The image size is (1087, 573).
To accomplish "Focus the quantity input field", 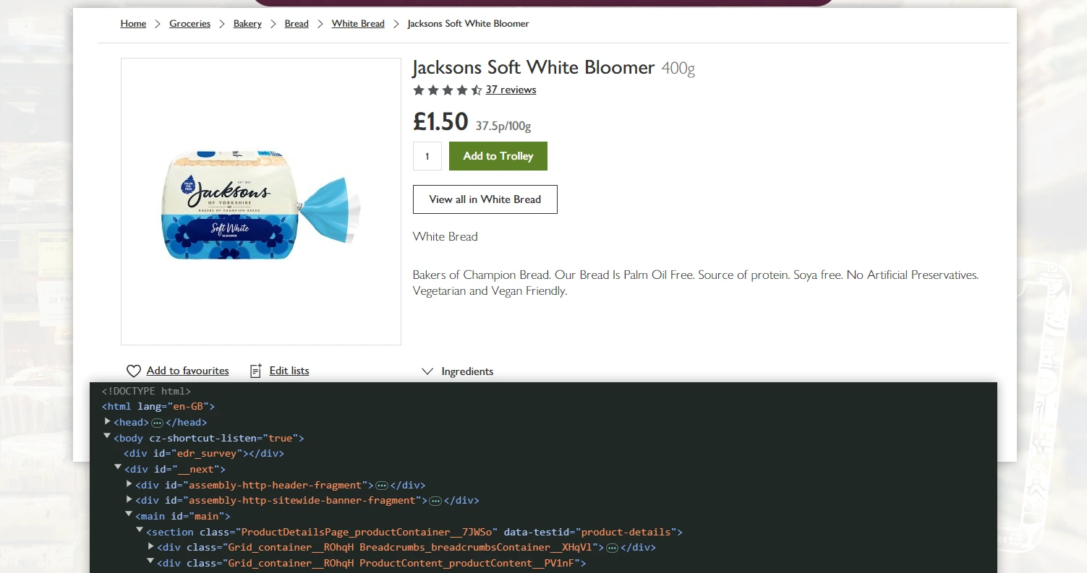I will (x=427, y=156).
